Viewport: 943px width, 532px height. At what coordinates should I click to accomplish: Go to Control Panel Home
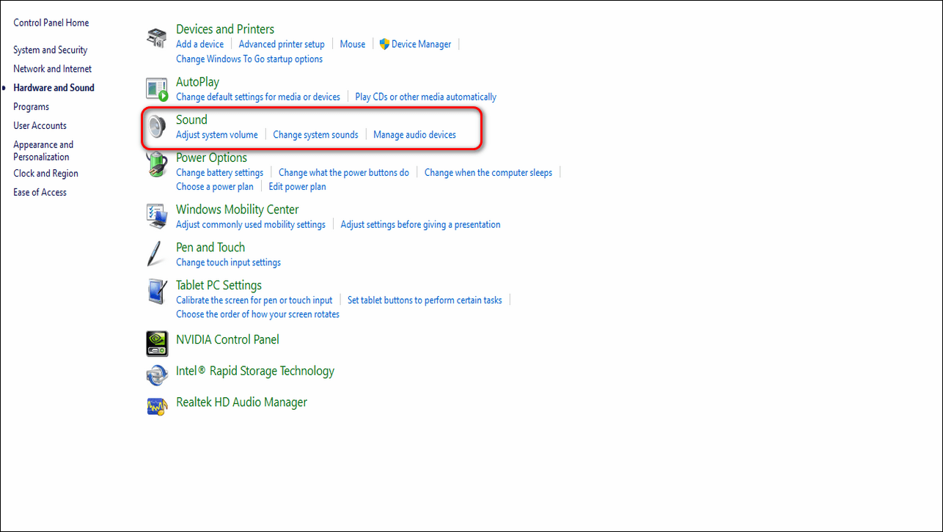click(51, 23)
